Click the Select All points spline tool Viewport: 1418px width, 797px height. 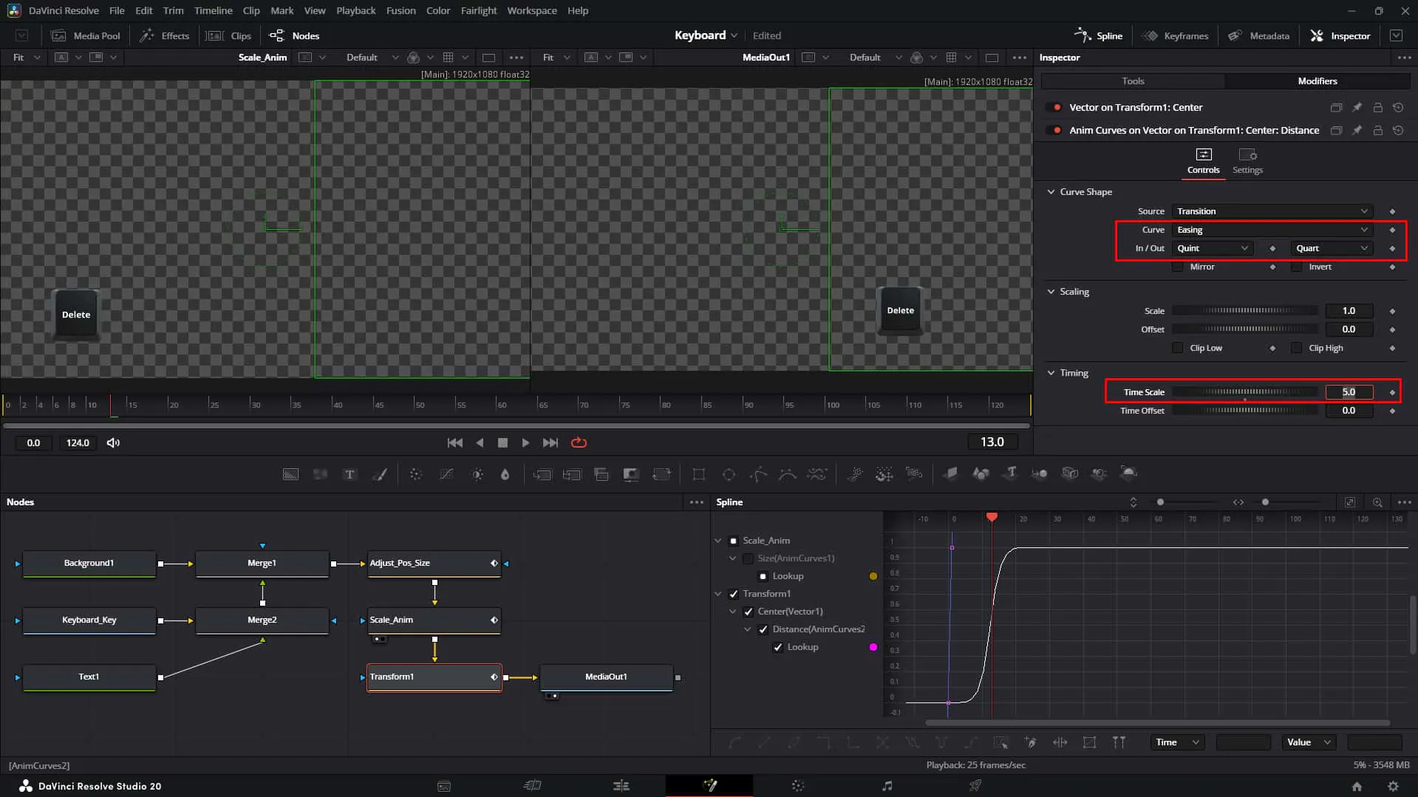tap(1001, 742)
